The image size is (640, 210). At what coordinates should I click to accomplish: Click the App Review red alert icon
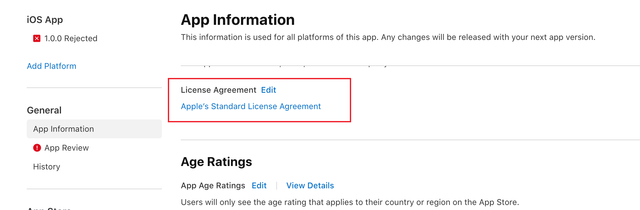37,148
